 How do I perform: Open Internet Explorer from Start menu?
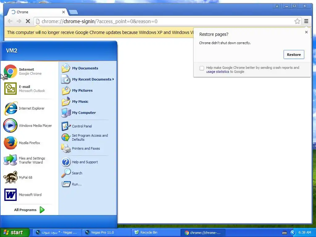click(29, 108)
